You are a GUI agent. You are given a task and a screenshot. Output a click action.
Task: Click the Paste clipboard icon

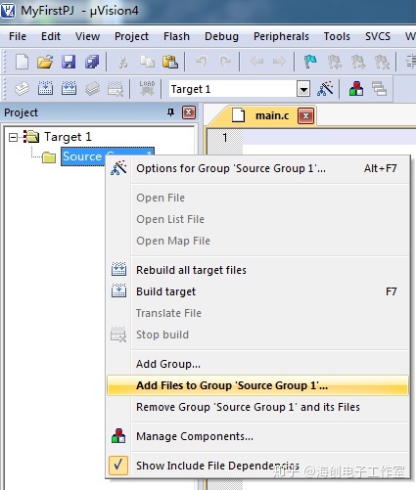pos(170,62)
